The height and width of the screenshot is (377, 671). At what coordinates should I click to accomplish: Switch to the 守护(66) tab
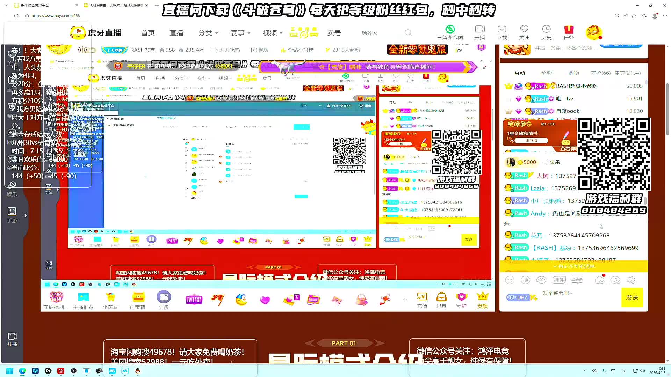(600, 73)
